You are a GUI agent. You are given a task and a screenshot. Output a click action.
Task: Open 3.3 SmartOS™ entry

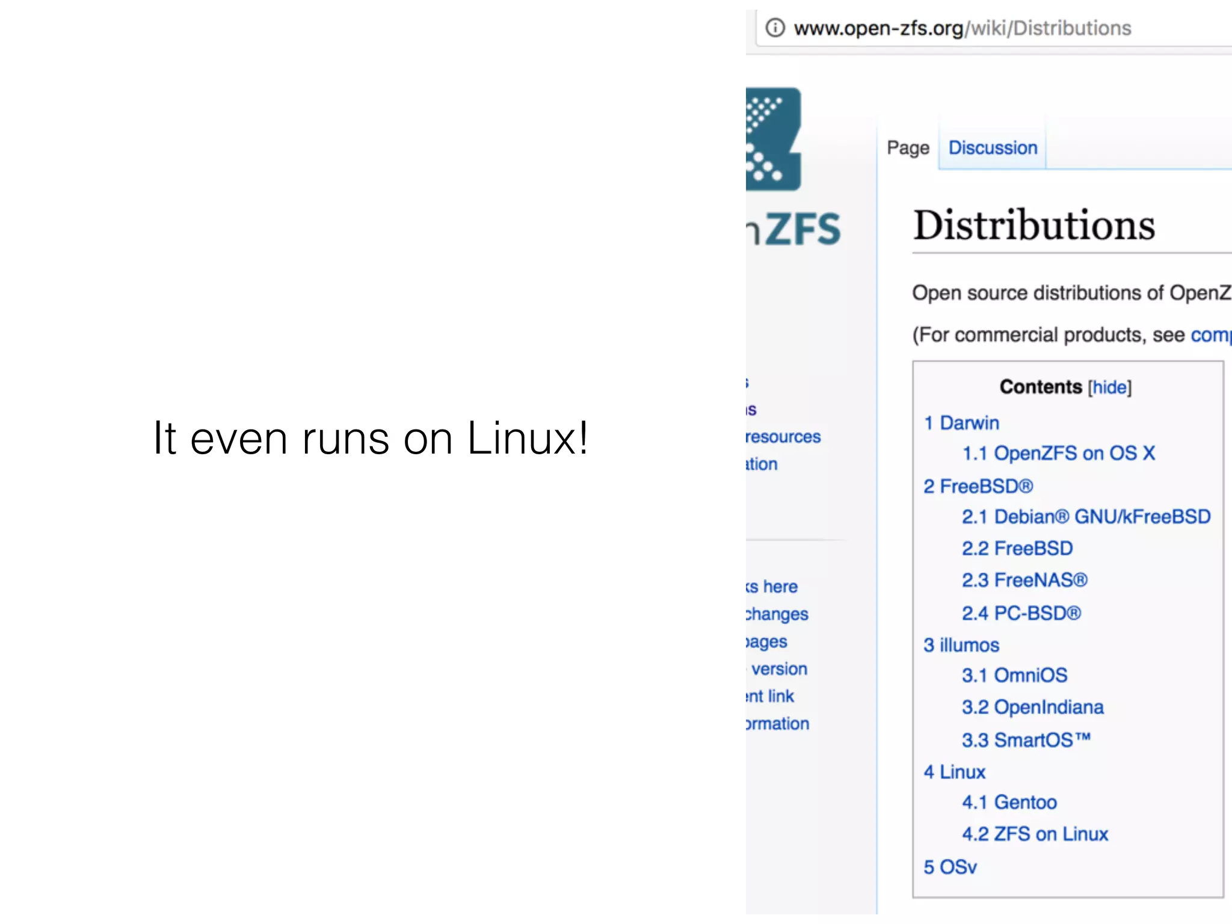tap(1026, 740)
